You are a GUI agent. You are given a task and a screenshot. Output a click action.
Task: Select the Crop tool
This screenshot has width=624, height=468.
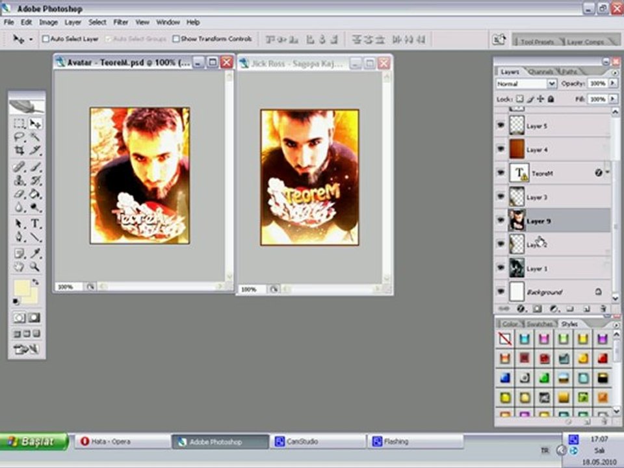pos(19,150)
